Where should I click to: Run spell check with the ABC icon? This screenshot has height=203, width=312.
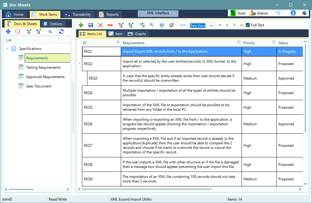[x=171, y=25]
